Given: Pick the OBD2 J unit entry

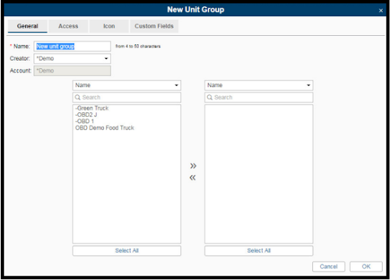Looking at the screenshot, I should pos(86,115).
